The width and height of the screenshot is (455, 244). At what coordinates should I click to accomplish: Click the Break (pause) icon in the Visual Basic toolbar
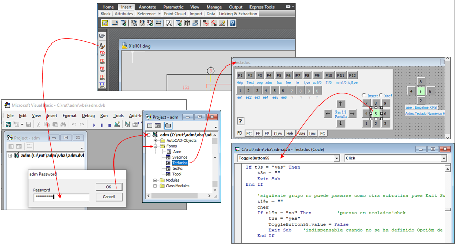click(102, 125)
